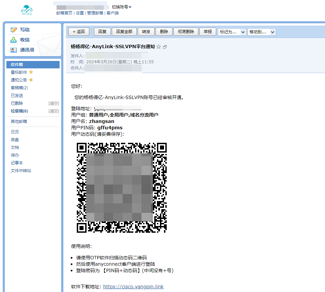
Task: Click the 删除 delete button
Action: coord(164,32)
